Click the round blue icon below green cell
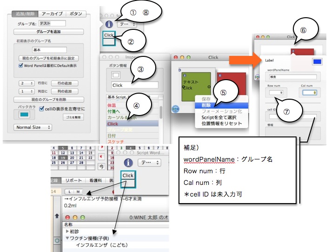 pyautogui.click(x=176, y=109)
